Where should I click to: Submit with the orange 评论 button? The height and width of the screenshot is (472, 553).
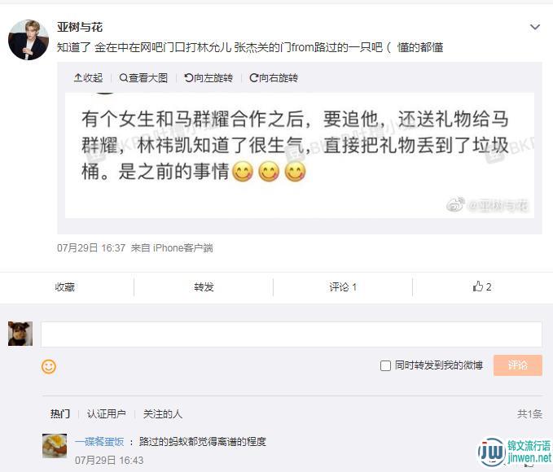518,365
